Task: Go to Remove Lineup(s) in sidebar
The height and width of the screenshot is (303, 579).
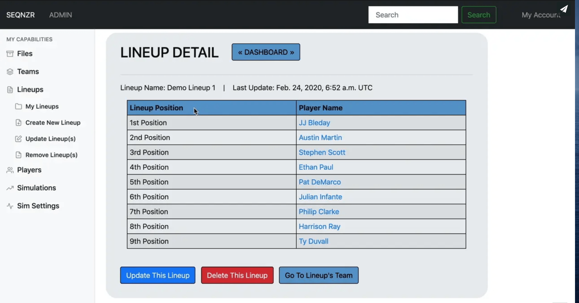Action: pos(51,155)
